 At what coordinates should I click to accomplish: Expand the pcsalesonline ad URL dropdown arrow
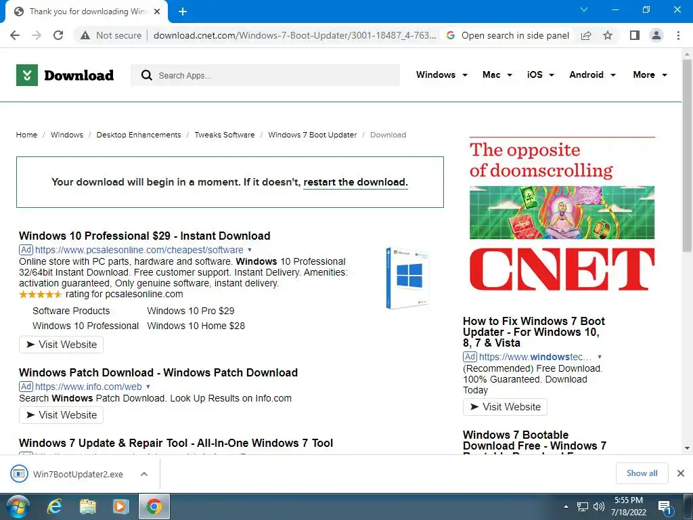[x=249, y=250]
